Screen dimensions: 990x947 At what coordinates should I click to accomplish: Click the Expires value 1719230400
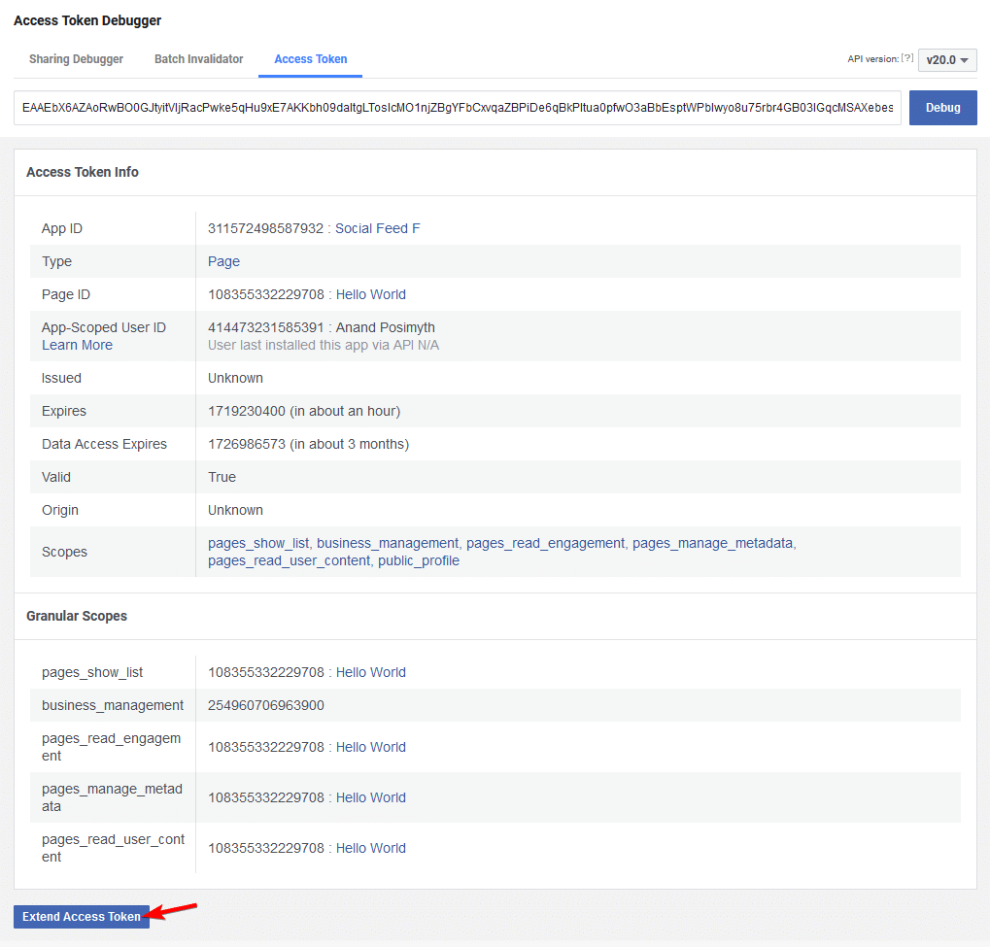246,411
